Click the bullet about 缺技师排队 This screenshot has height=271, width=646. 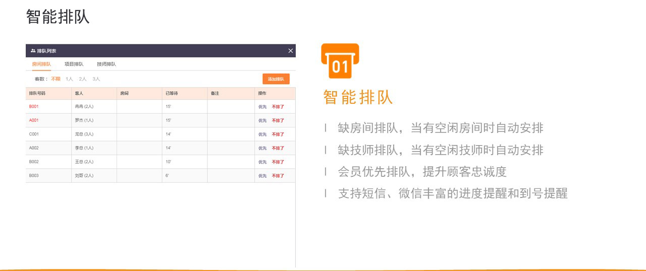(x=441, y=150)
